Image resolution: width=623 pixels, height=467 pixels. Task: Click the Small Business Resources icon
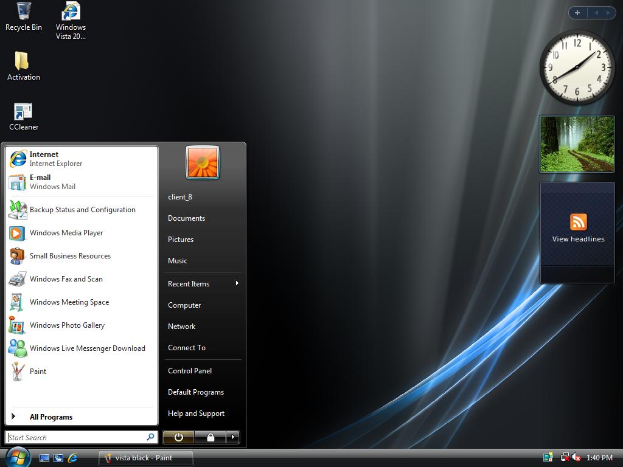pyautogui.click(x=18, y=256)
